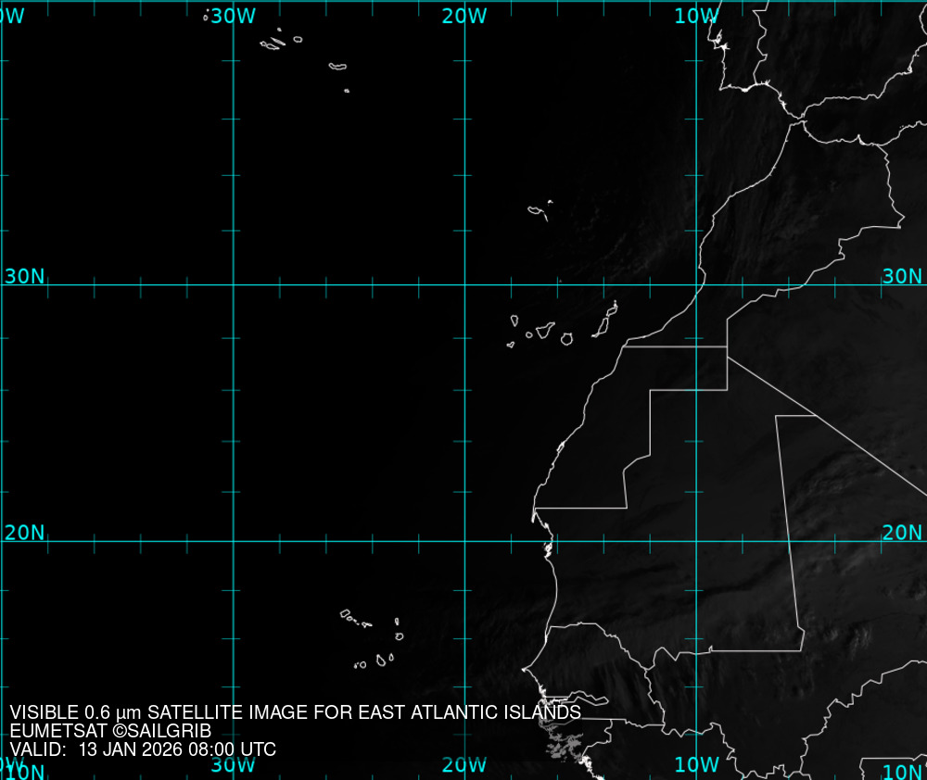Click the 30N latitude label on right edge
This screenshot has height=780, width=927.
click(x=901, y=276)
